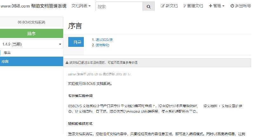Click the www.08i8.com site title

click(x=34, y=6)
